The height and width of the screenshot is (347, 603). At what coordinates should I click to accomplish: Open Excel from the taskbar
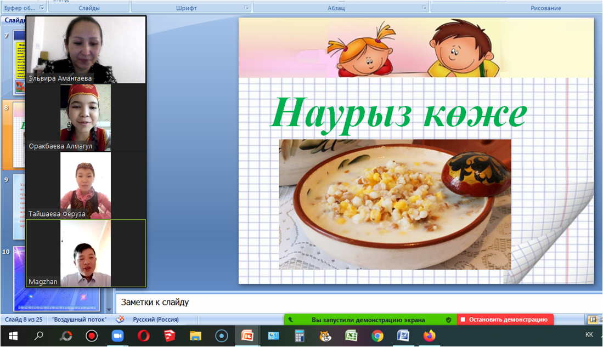[x=351, y=335]
